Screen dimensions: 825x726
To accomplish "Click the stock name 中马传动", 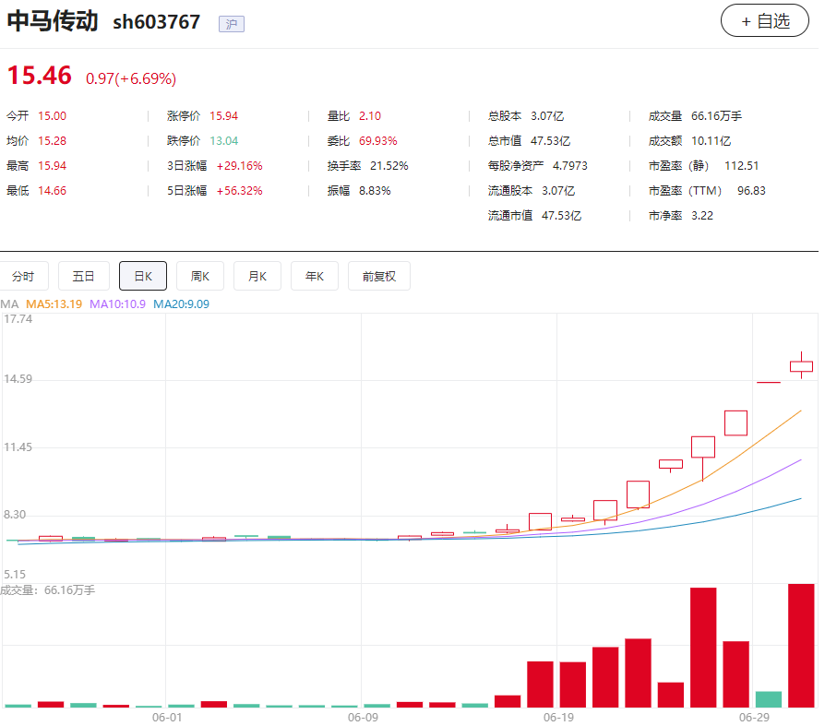I will point(52,21).
